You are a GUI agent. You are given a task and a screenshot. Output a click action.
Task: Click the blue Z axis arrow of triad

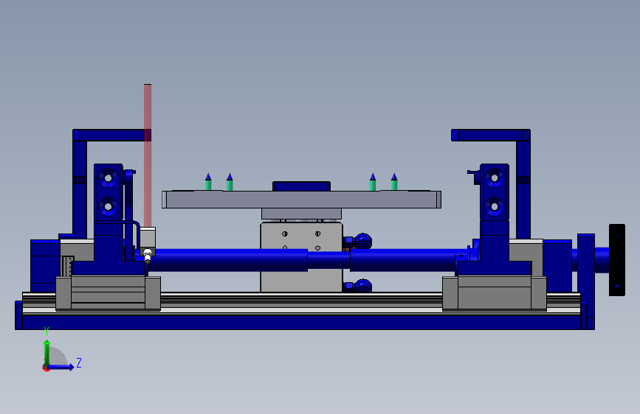coord(61,367)
